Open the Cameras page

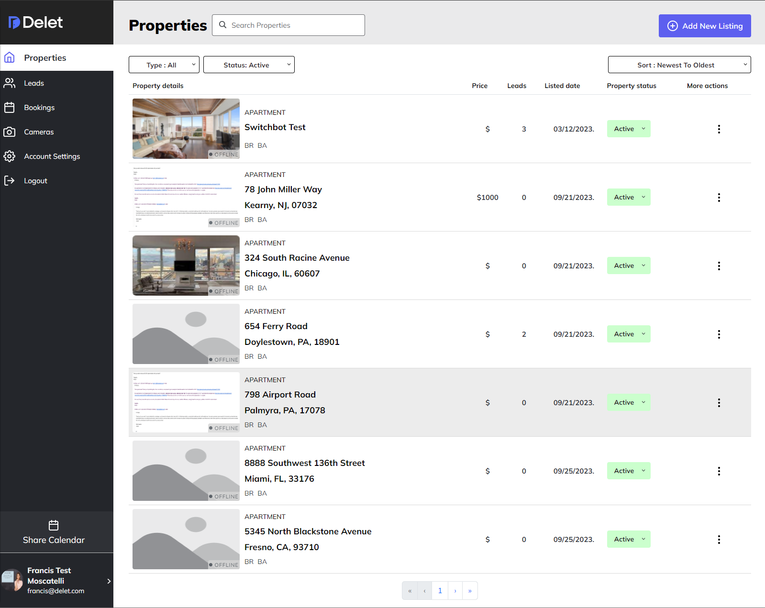tap(38, 132)
